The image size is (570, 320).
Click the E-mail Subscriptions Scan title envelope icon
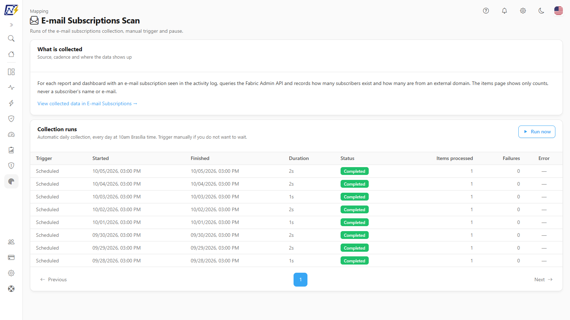(34, 21)
